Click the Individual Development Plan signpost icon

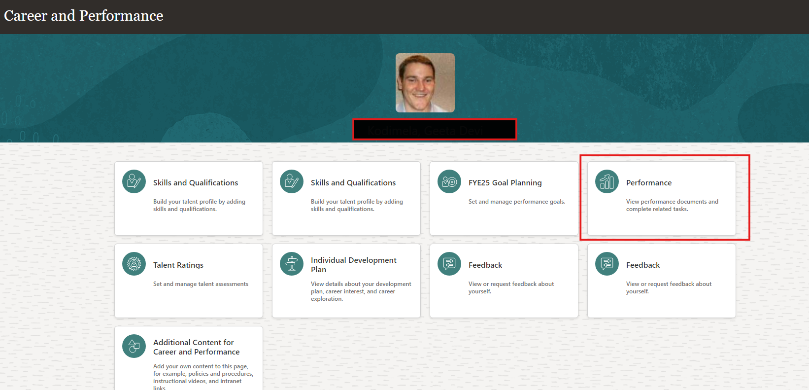pos(292,264)
